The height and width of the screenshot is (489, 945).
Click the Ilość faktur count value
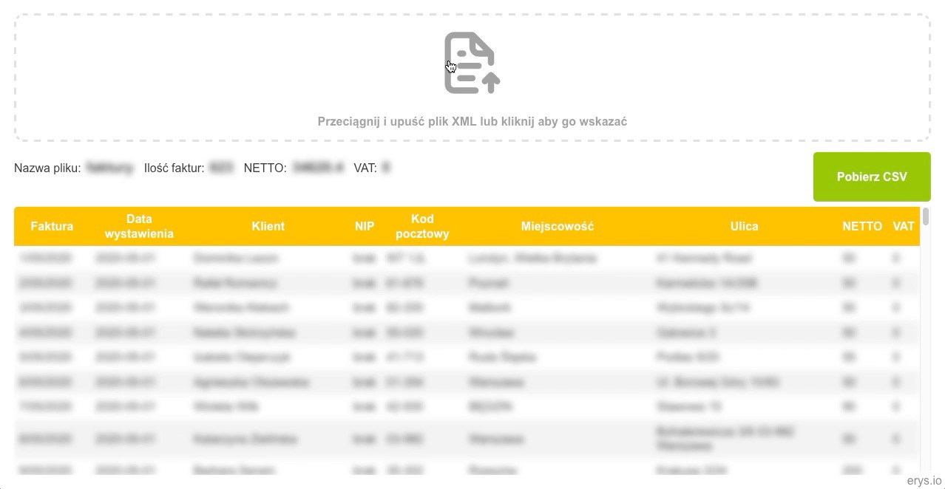[x=222, y=168]
